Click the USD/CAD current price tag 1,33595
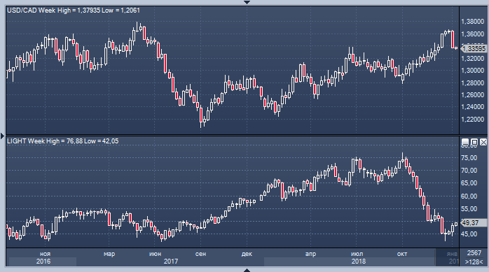This screenshot has height=272, width=489. [474, 48]
